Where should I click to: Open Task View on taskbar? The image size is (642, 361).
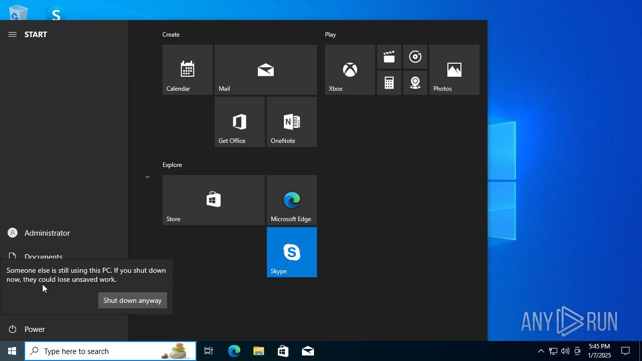click(209, 351)
